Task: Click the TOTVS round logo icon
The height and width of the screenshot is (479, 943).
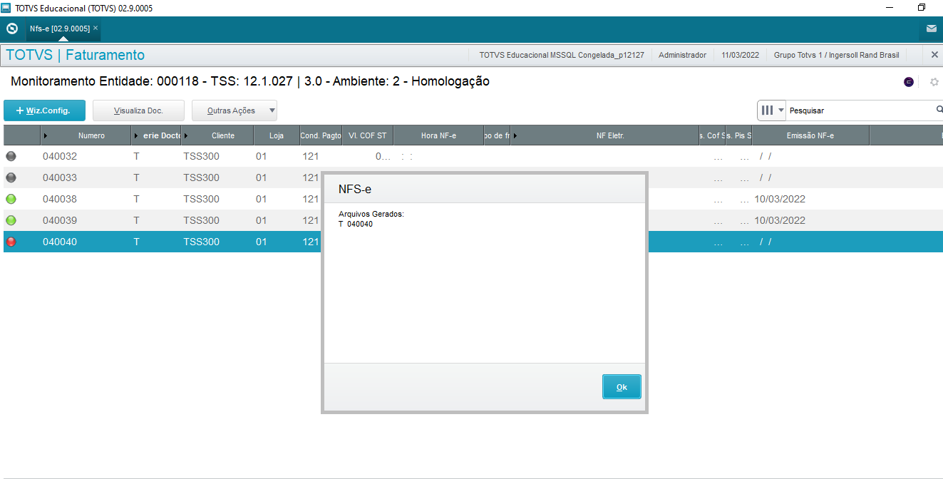Action: tap(11, 29)
